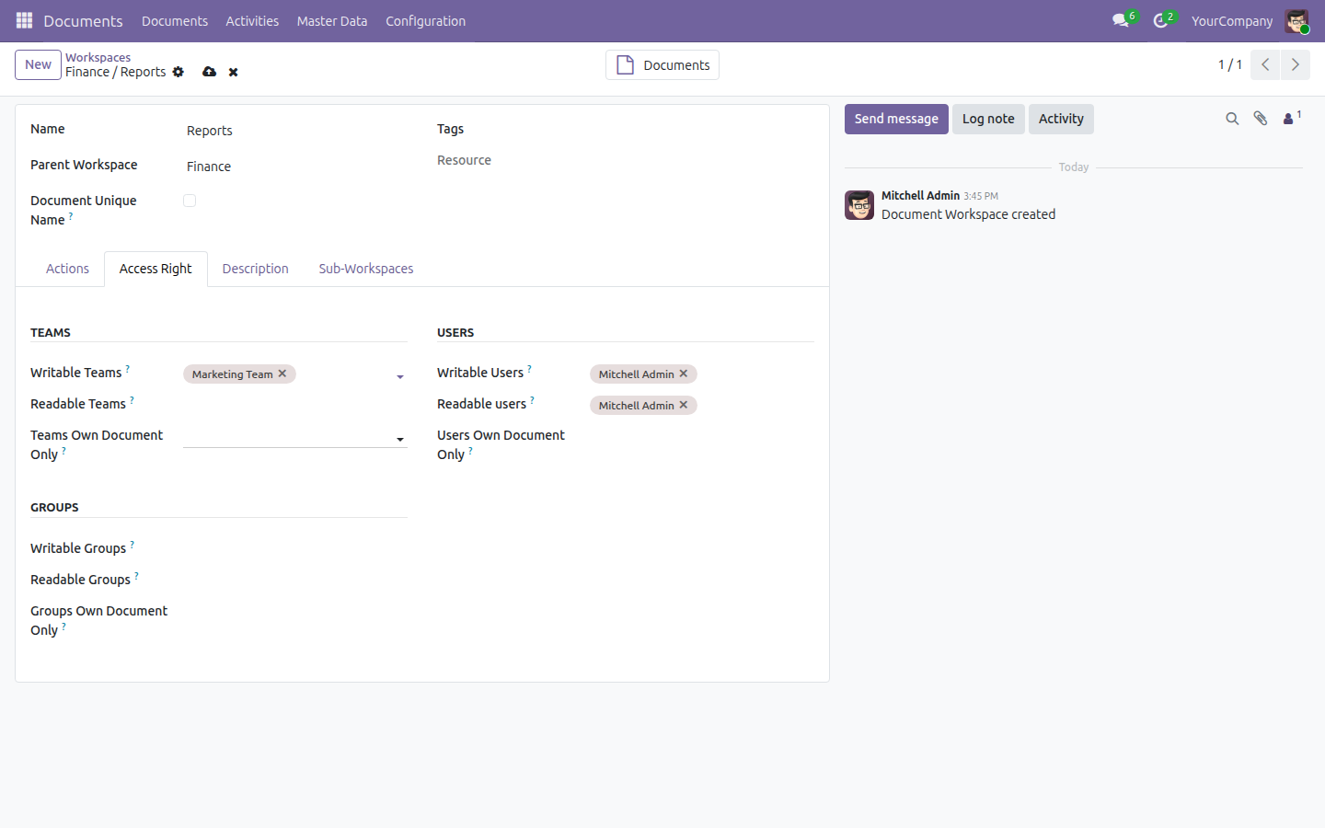Open the activities clock icon

tap(1161, 20)
